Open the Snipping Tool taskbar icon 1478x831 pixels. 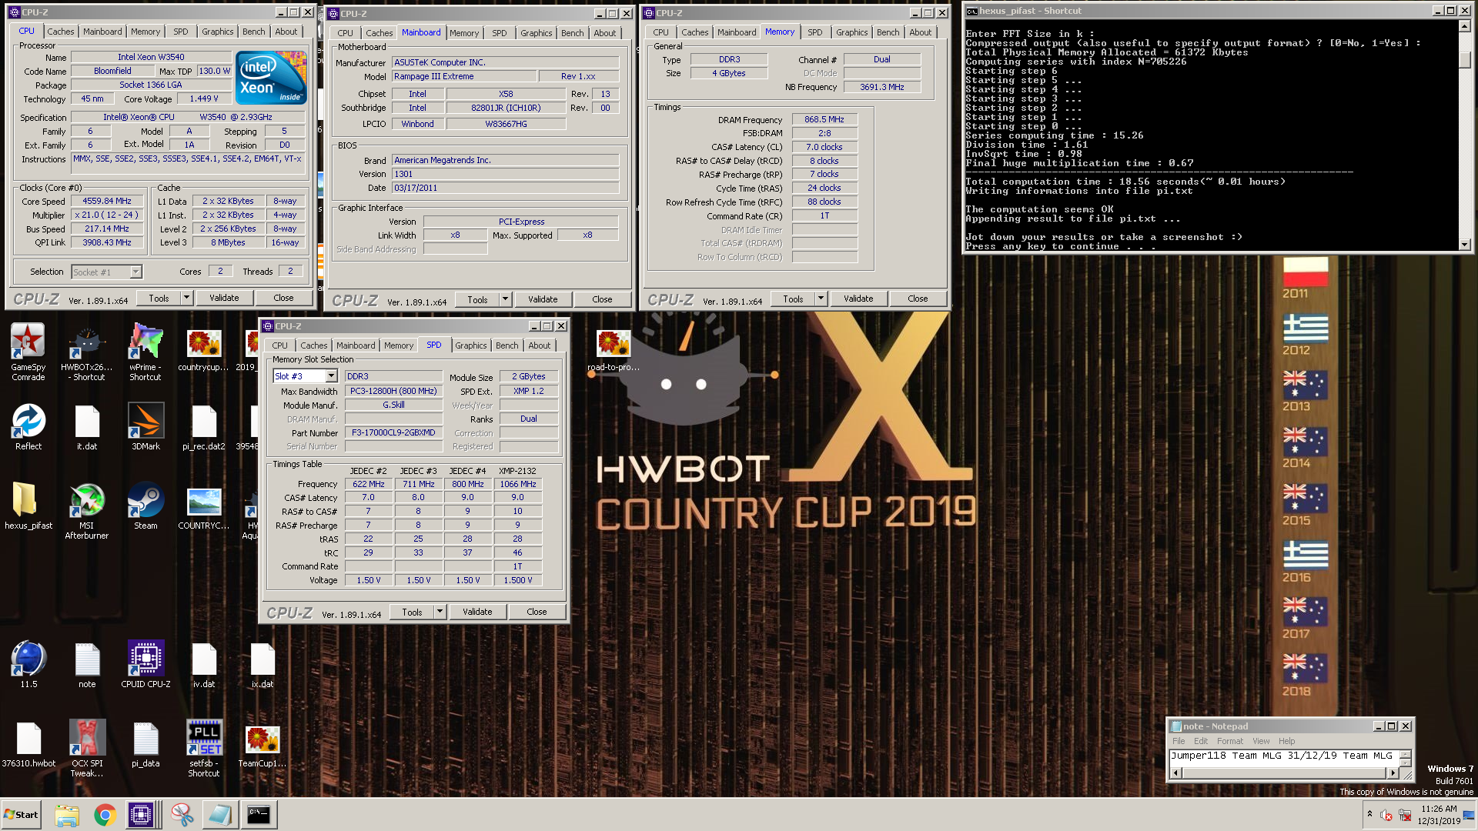pyautogui.click(x=182, y=815)
